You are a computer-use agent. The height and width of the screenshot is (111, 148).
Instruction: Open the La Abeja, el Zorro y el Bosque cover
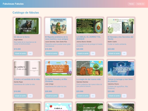pyautogui.click(x=90, y=26)
